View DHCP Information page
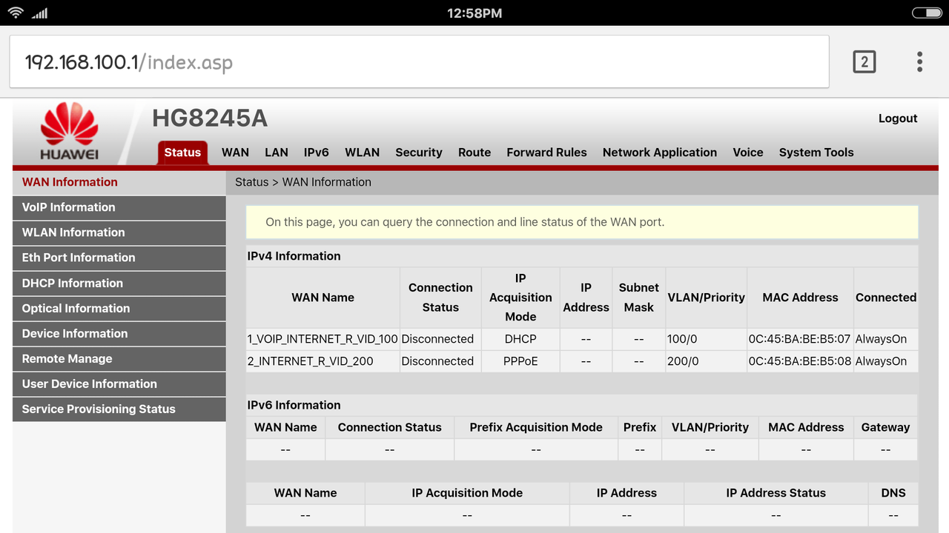The image size is (949, 533). [119, 283]
